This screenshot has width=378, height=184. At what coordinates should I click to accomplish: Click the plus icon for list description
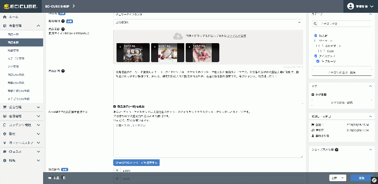pos(115,107)
